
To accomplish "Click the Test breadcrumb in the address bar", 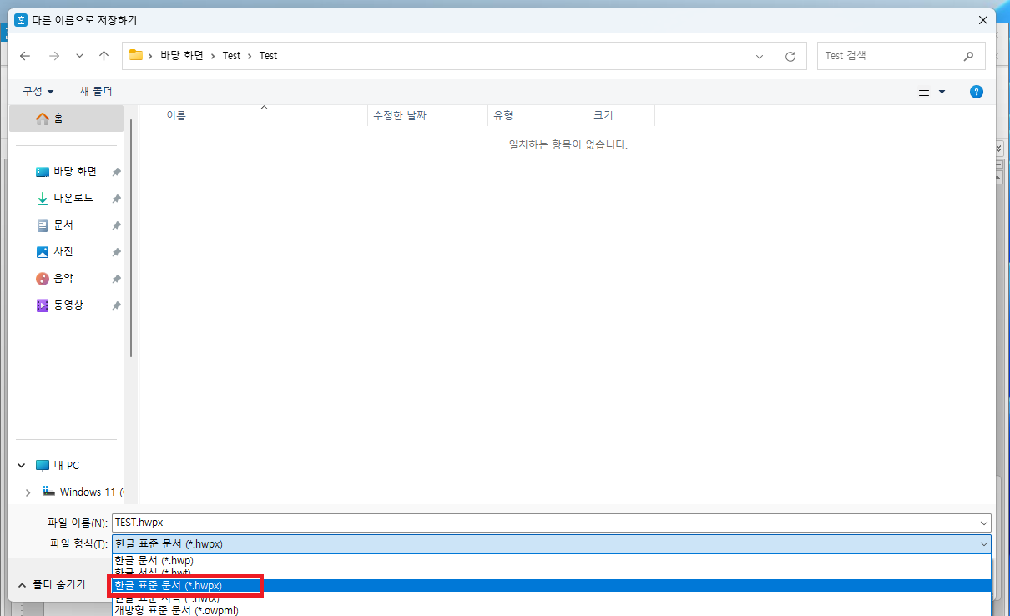I will [x=231, y=55].
